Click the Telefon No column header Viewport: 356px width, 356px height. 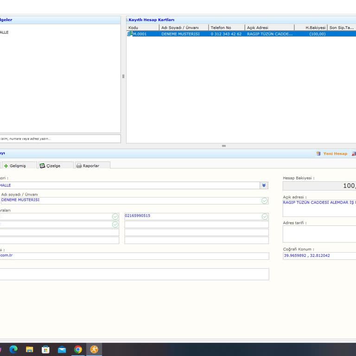226,28
